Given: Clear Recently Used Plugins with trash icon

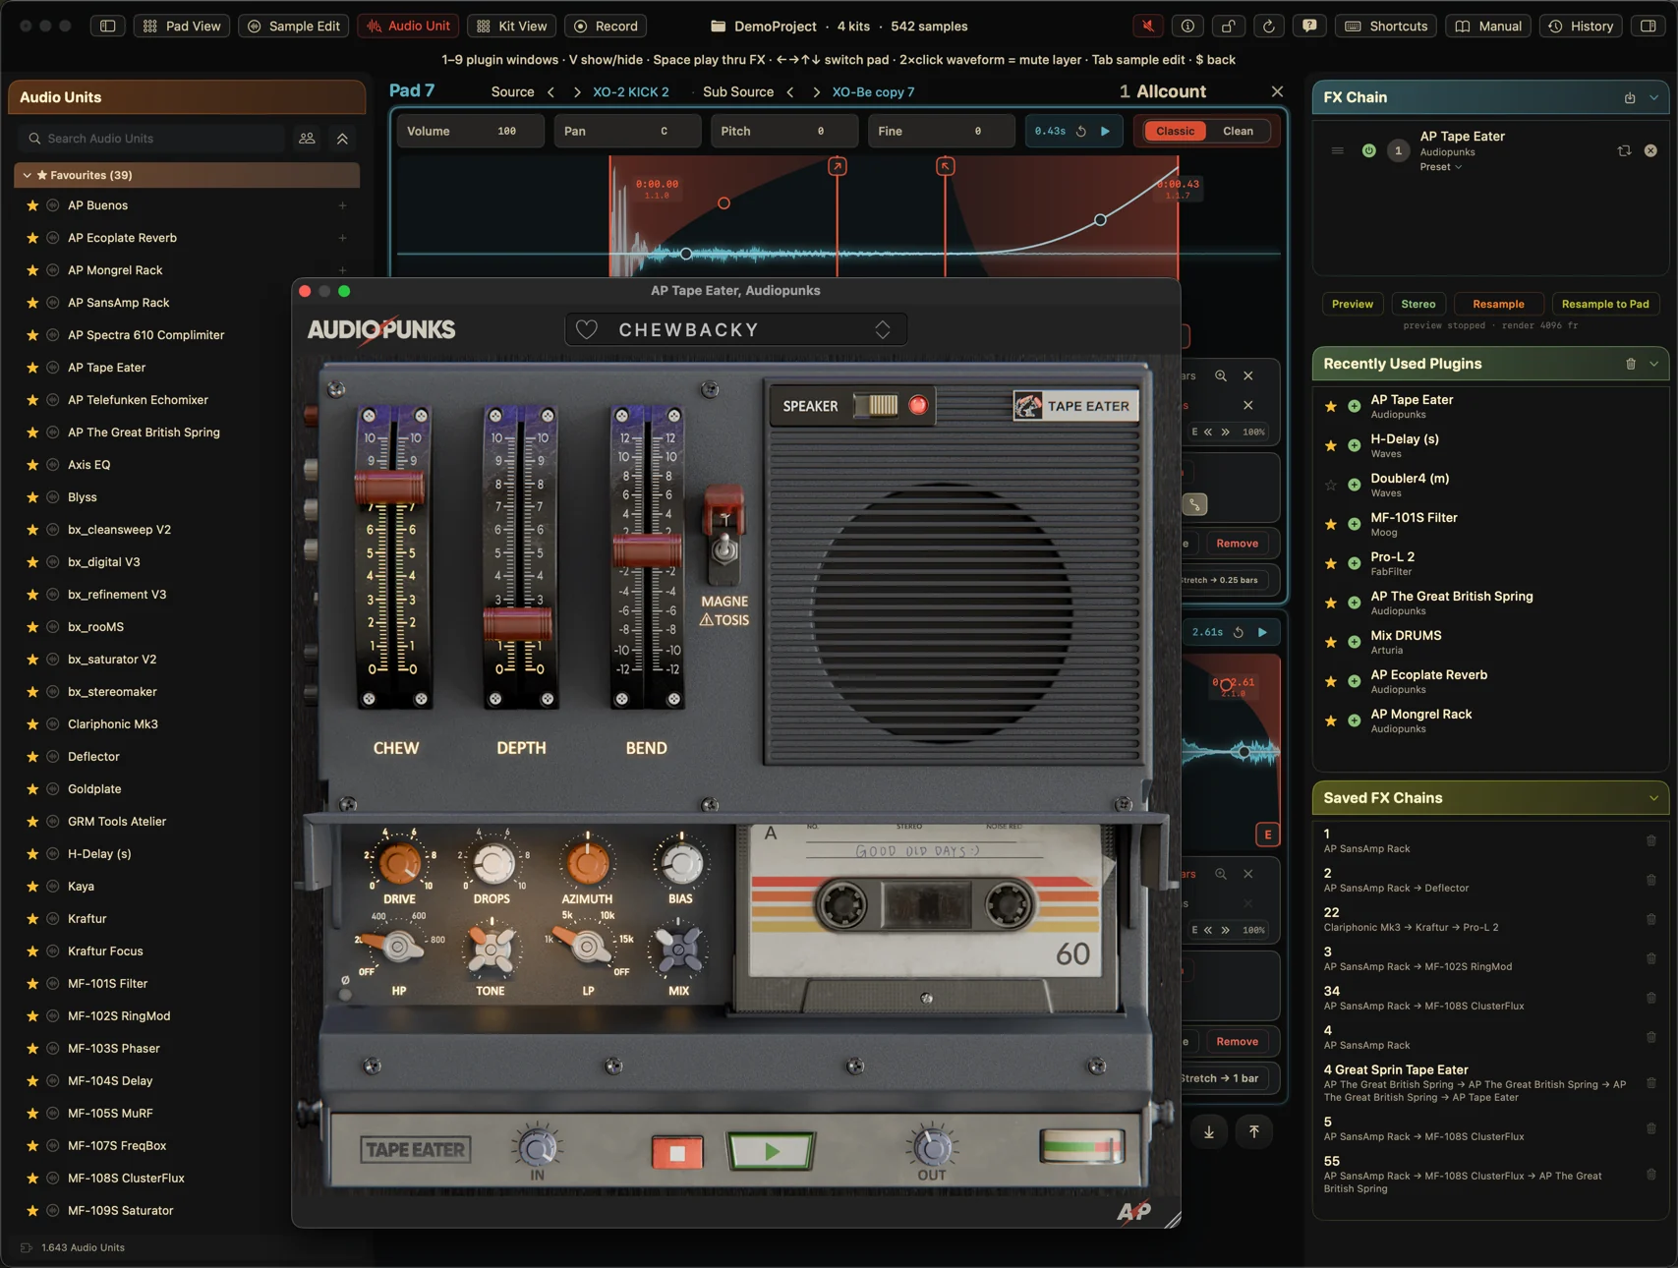Looking at the screenshot, I should [x=1631, y=364].
